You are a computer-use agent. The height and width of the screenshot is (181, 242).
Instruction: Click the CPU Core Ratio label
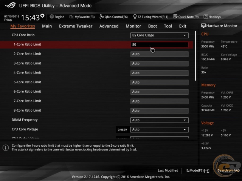click(23, 35)
